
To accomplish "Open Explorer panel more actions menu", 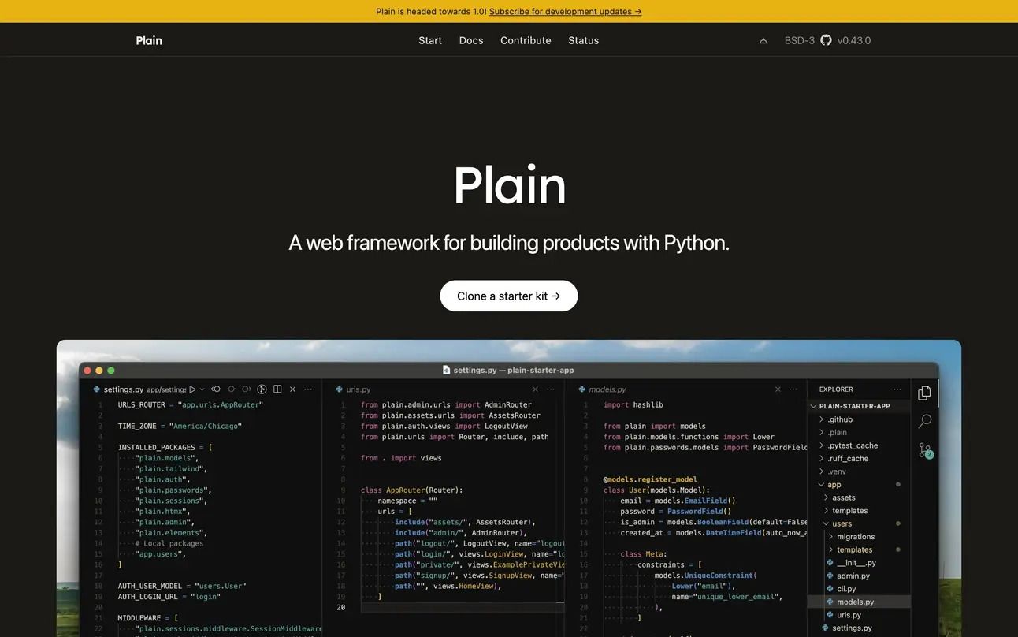I will pyautogui.click(x=897, y=389).
